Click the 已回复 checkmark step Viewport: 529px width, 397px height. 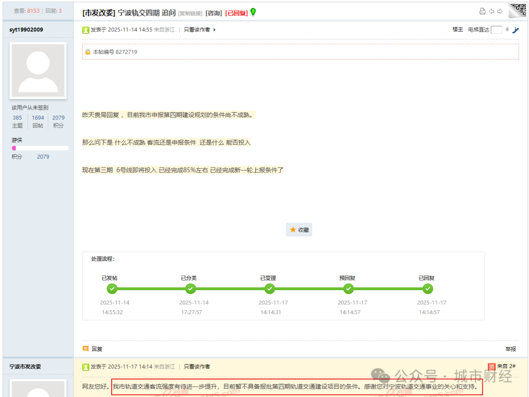pyautogui.click(x=428, y=289)
